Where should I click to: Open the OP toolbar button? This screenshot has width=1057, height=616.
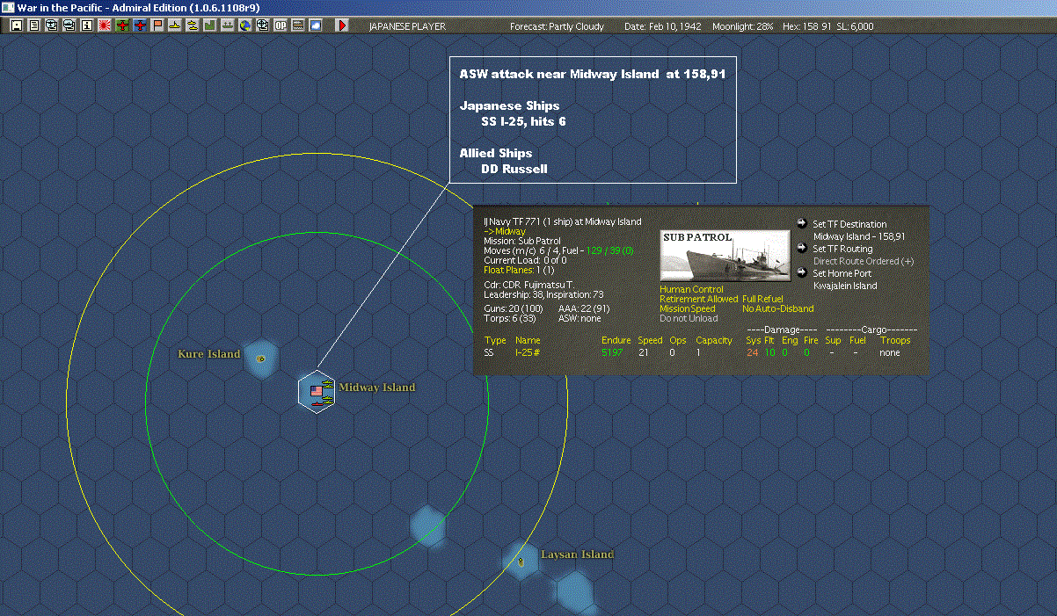281,25
